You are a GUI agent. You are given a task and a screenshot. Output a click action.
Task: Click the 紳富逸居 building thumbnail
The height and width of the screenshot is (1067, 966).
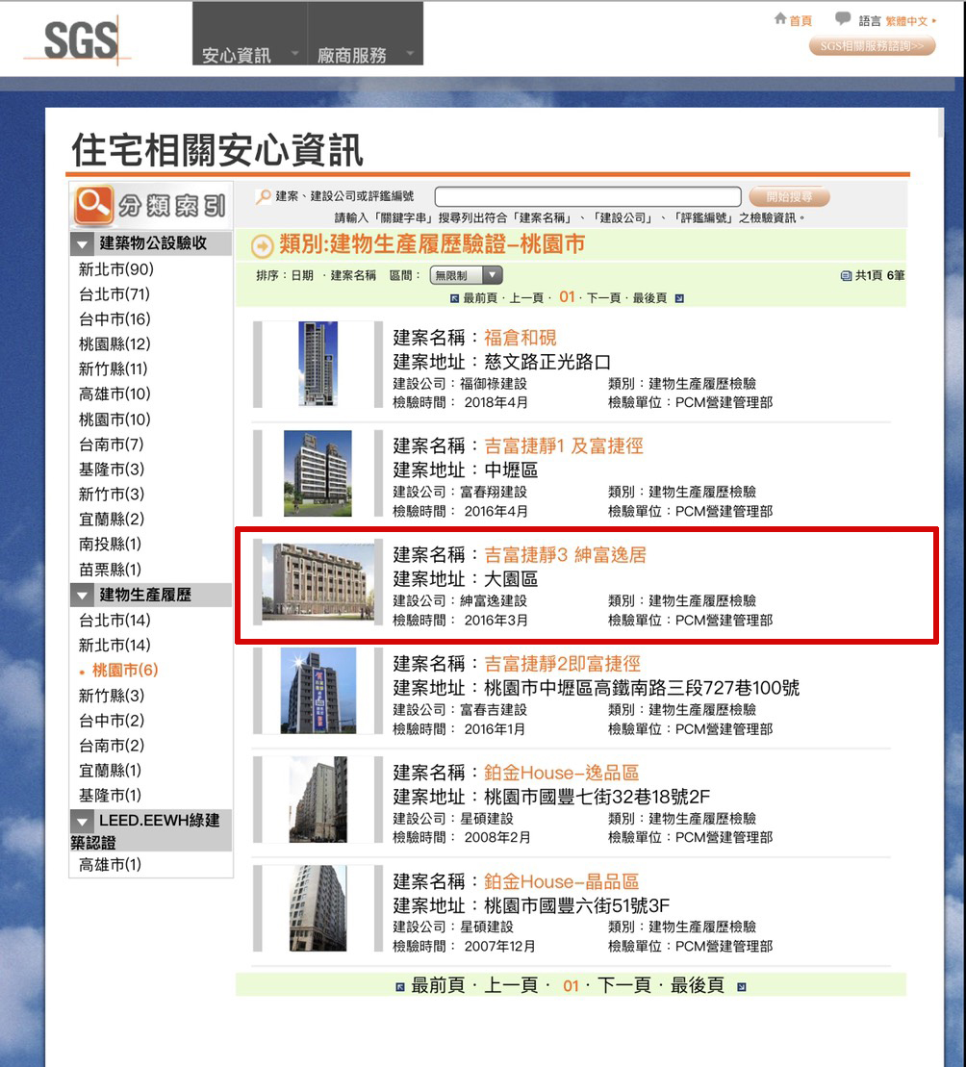click(x=318, y=582)
